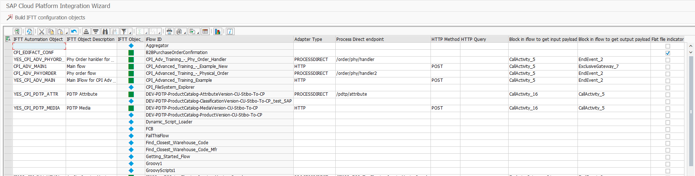Click the Build IFTT configuration objects button
The width and height of the screenshot is (695, 176).
[x=46, y=18]
